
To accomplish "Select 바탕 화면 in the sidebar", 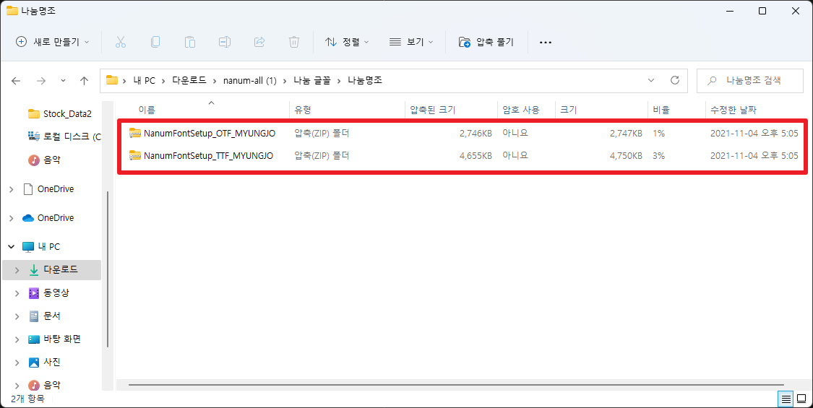I will [54, 339].
